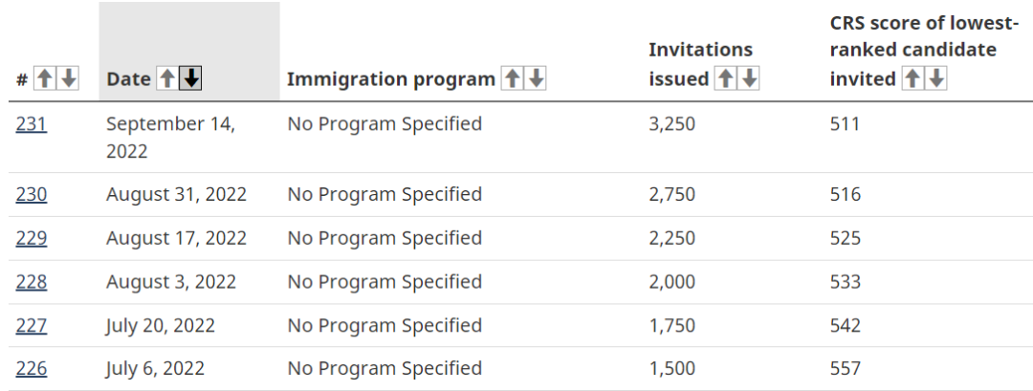Open draw number 229 link
This screenshot has height=391, width=1033.
(x=32, y=238)
